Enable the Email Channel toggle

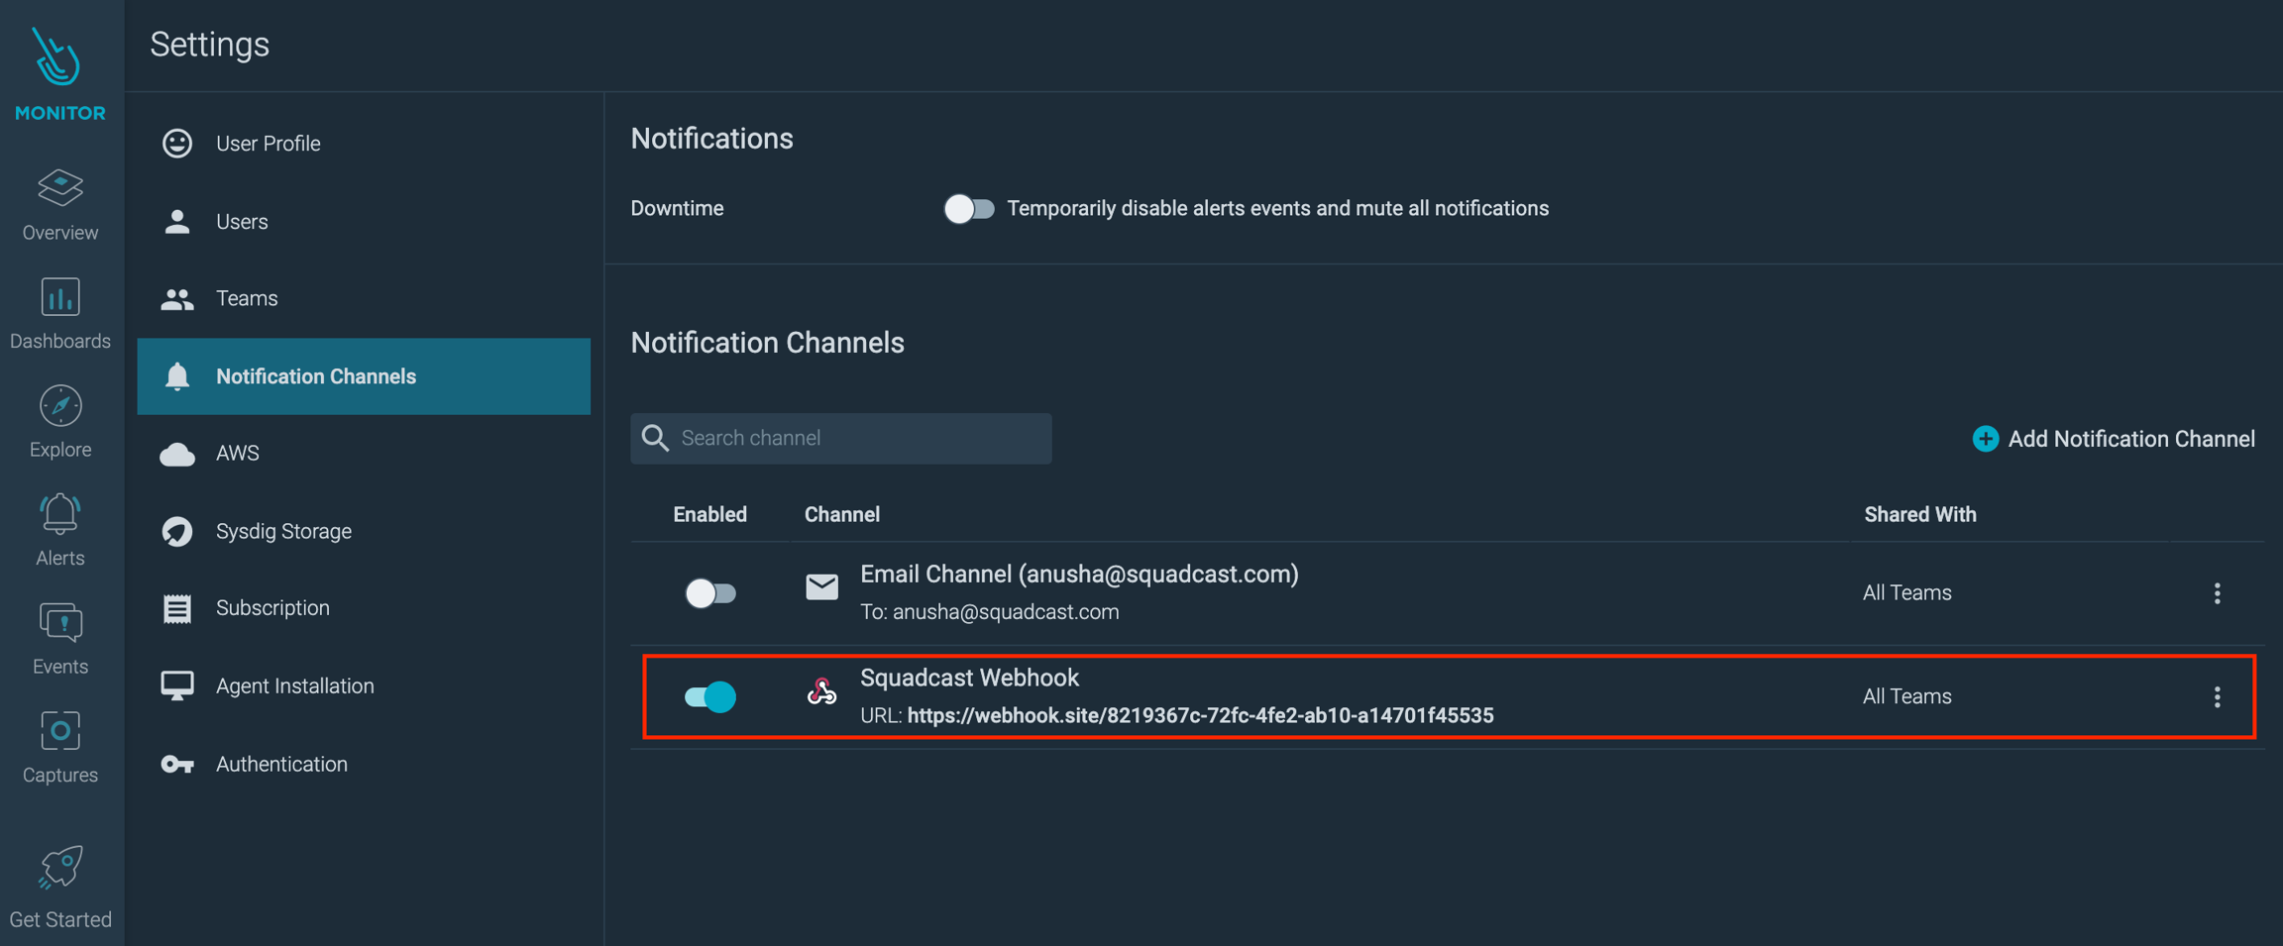(710, 593)
